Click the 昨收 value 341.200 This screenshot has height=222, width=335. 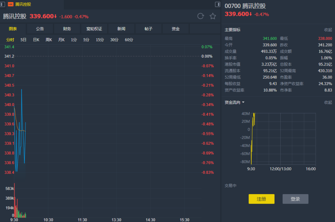tap(325, 45)
